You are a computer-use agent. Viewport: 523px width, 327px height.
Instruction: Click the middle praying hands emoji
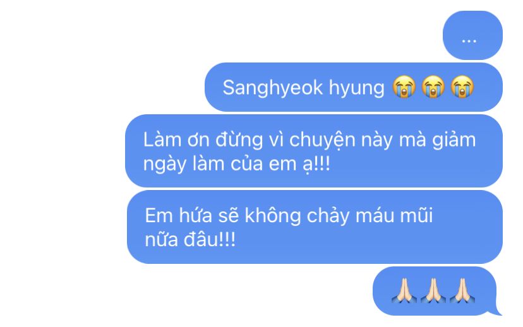[x=433, y=290]
